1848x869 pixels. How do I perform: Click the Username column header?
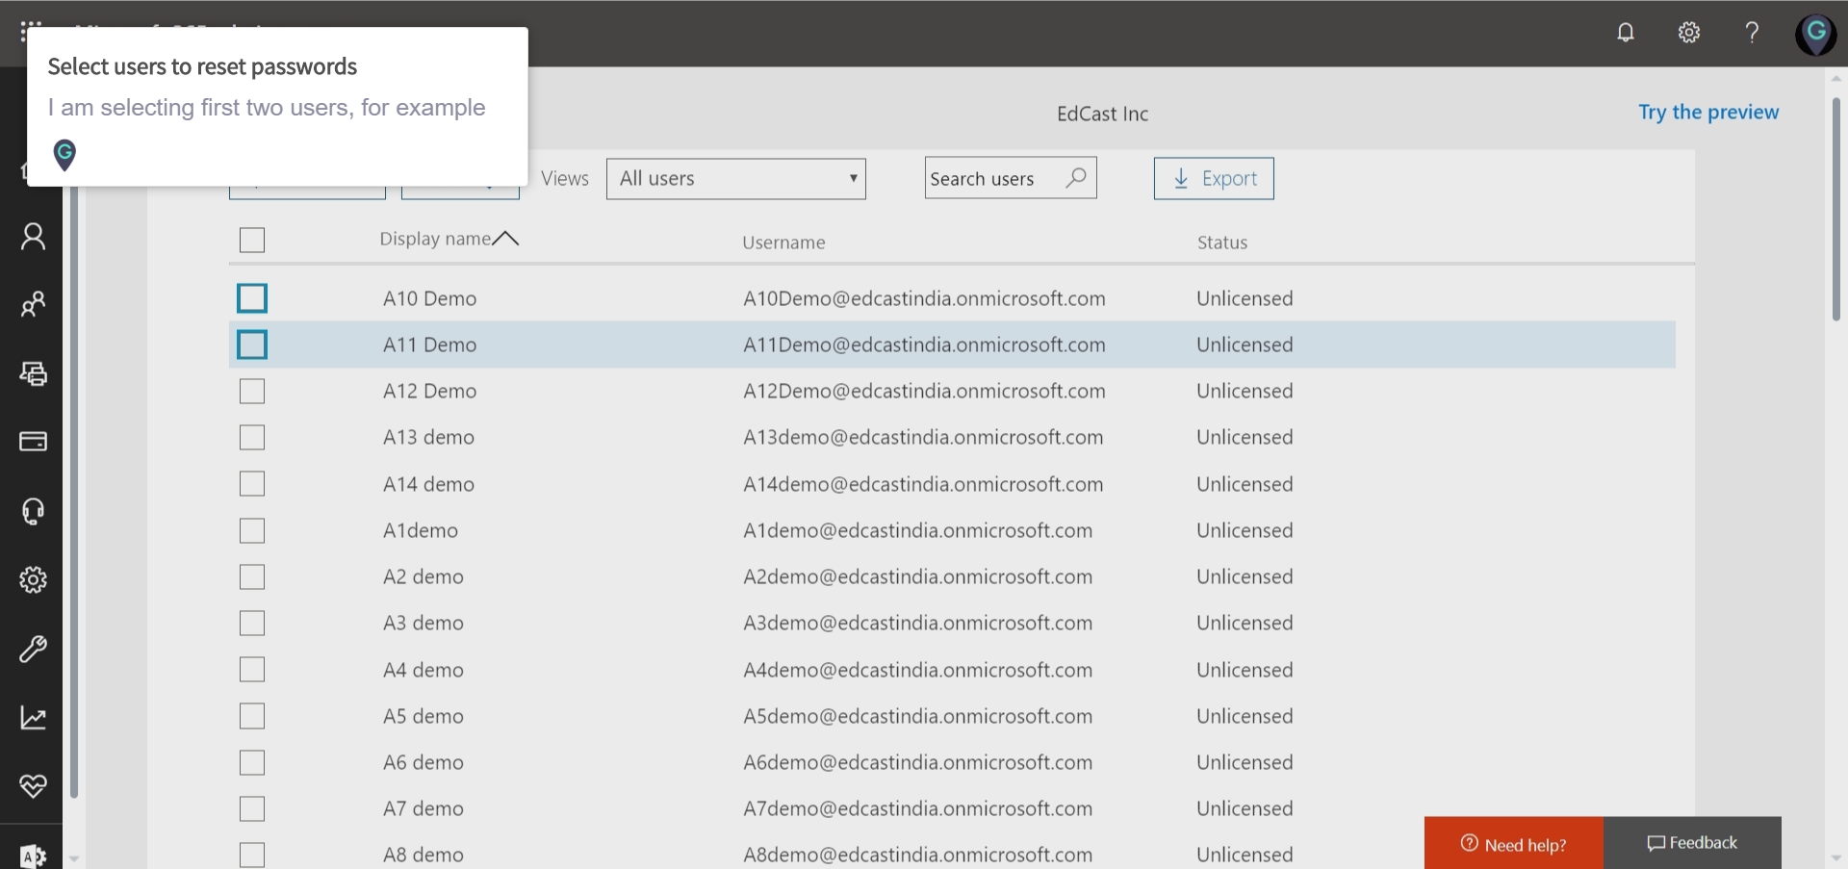(x=783, y=243)
